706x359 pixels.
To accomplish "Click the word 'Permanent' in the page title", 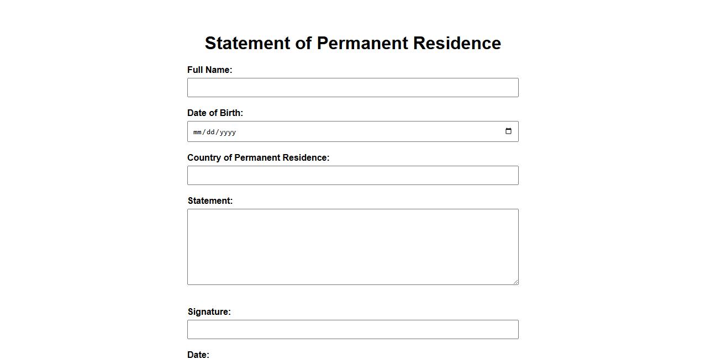I will 362,43.
